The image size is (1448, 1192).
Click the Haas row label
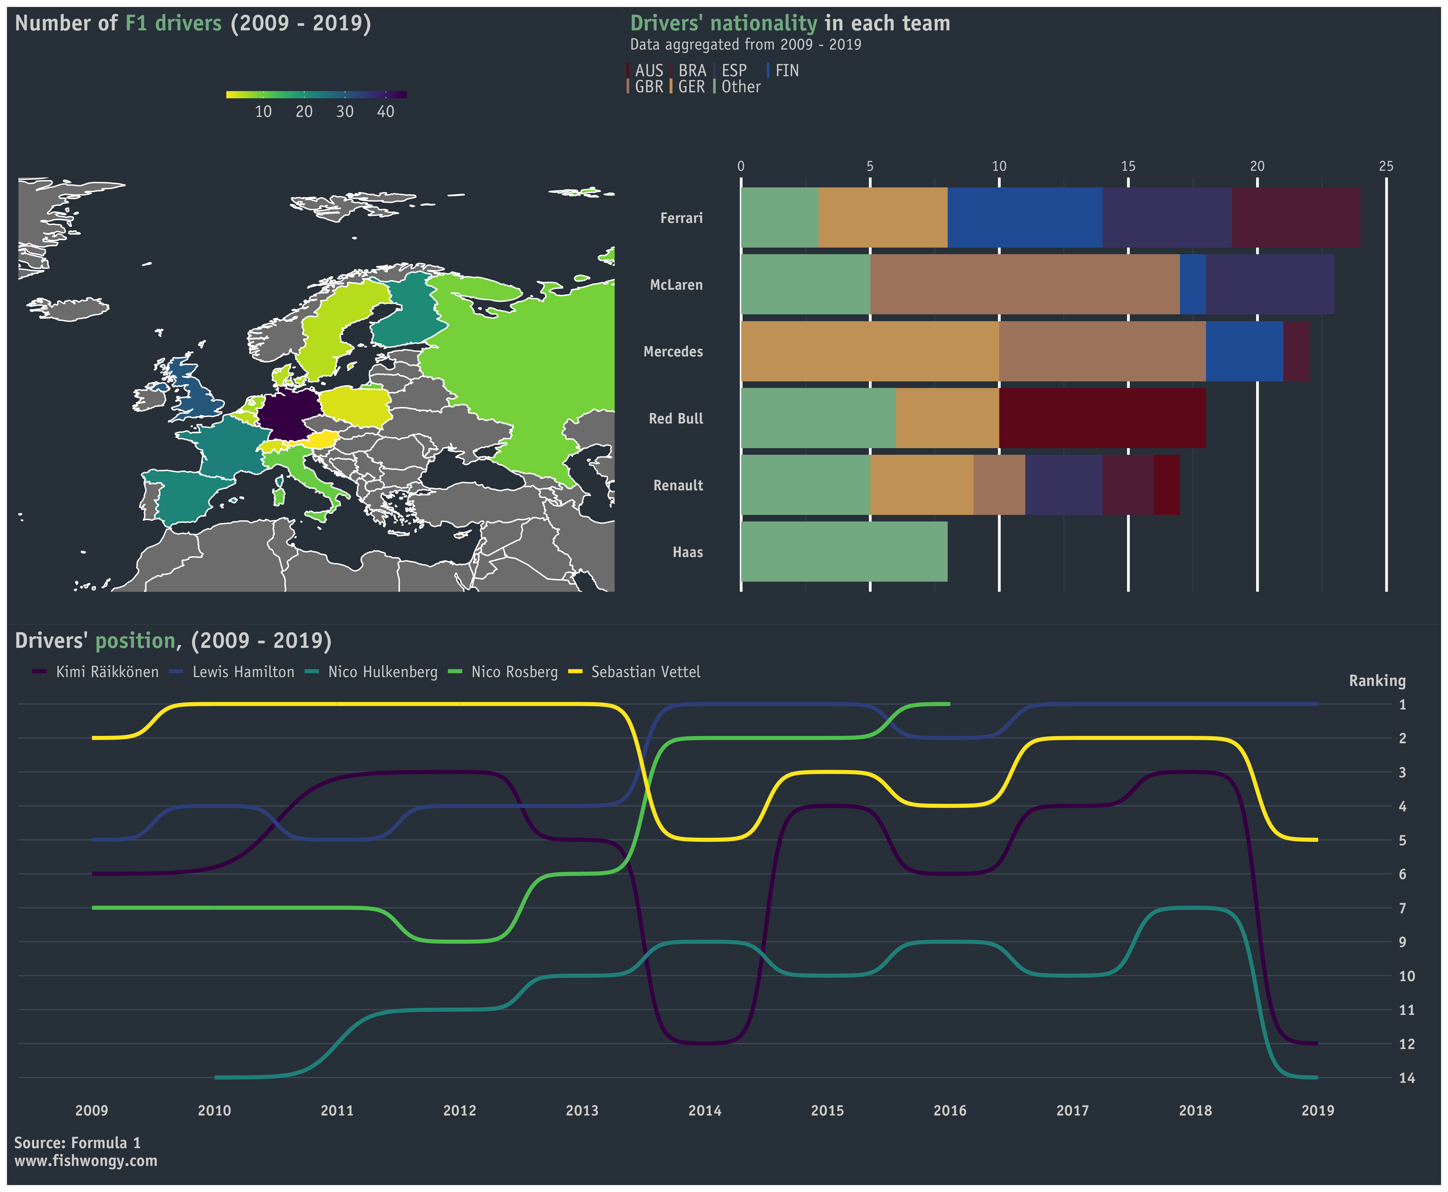(x=688, y=552)
